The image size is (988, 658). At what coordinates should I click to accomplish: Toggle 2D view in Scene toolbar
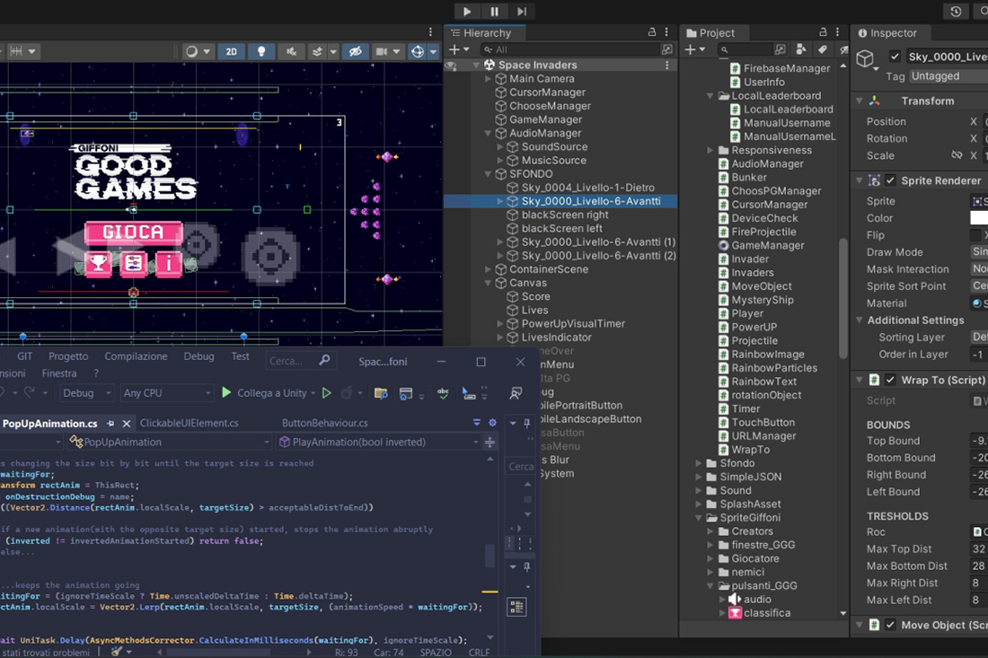(231, 52)
